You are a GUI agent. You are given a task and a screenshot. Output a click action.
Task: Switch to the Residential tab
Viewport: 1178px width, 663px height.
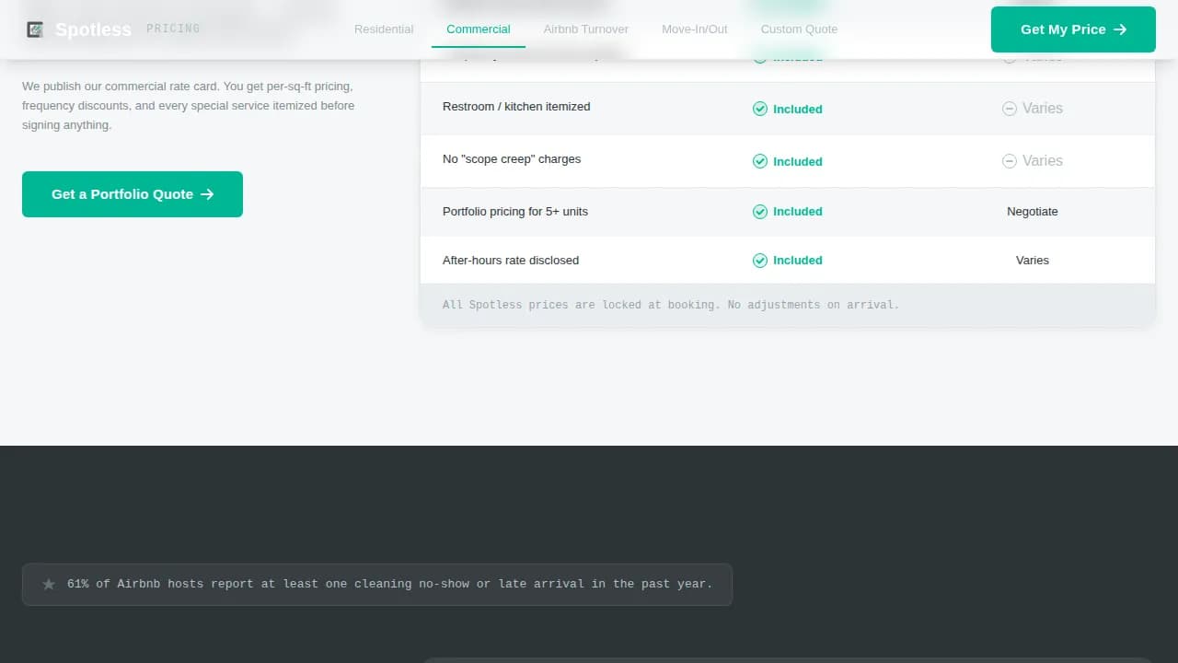click(x=384, y=29)
